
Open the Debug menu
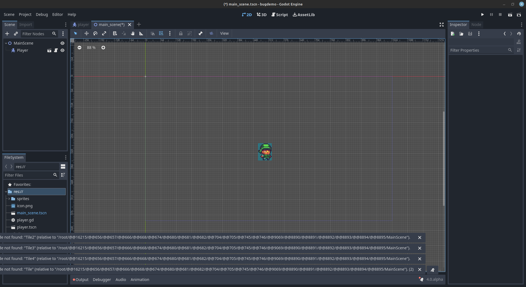(x=42, y=14)
